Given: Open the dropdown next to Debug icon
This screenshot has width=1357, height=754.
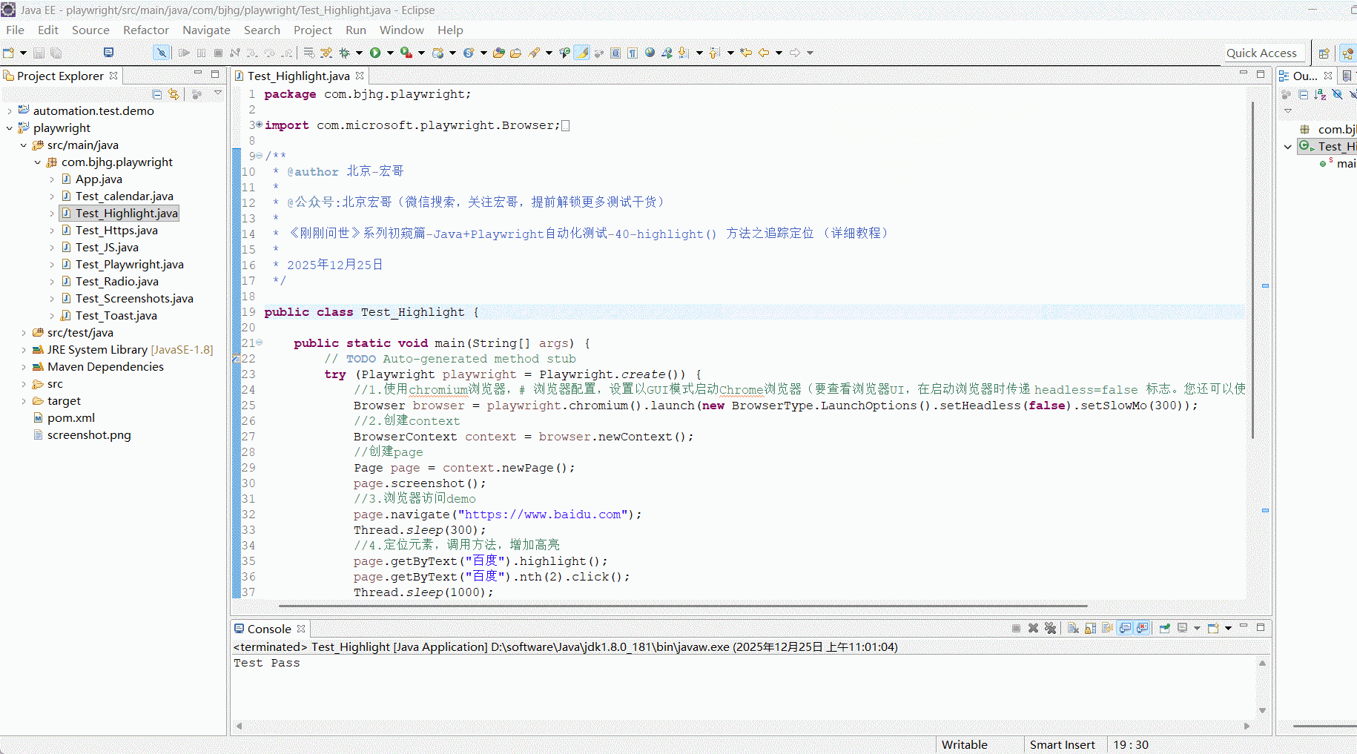Looking at the screenshot, I should pyautogui.click(x=359, y=53).
